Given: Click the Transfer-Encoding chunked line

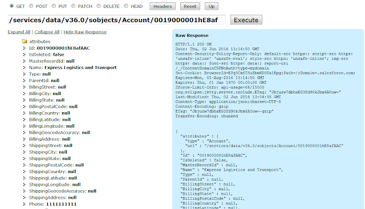Looking at the screenshot, I should click(206, 116).
